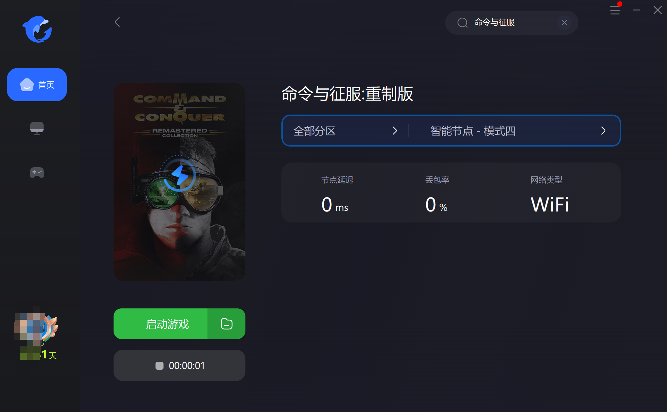667x412 pixels.
Task: Go back using the left arrow
Action: [x=117, y=22]
